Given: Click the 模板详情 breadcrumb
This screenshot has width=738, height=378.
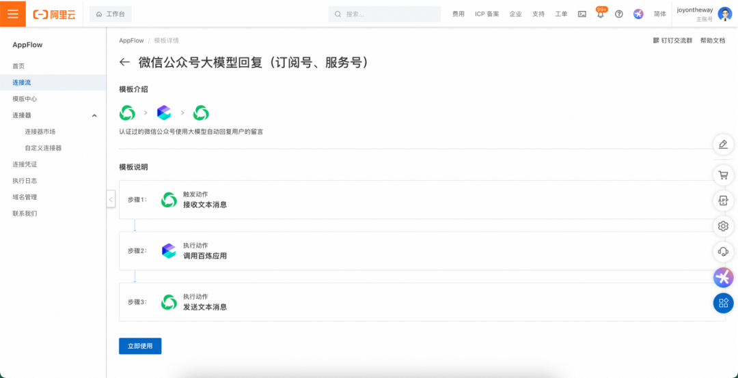Looking at the screenshot, I should (167, 40).
